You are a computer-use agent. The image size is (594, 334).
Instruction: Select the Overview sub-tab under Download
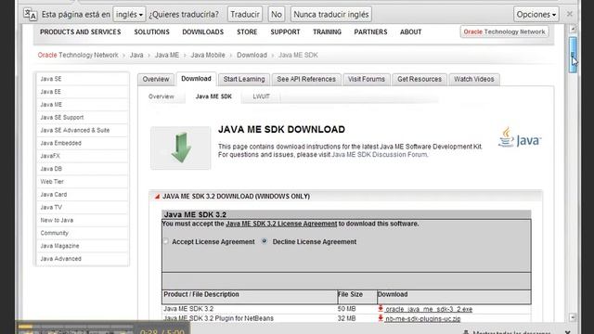(161, 96)
